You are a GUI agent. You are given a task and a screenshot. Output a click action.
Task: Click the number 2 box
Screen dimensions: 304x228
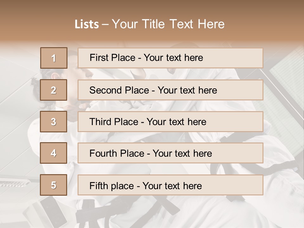coord(54,90)
